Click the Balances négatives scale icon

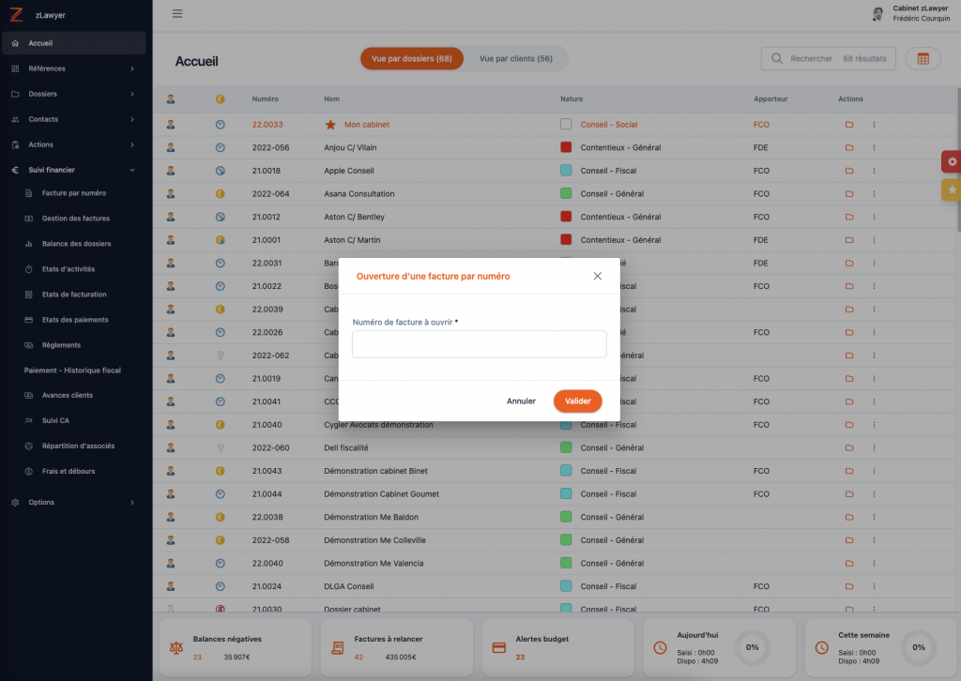(x=175, y=648)
